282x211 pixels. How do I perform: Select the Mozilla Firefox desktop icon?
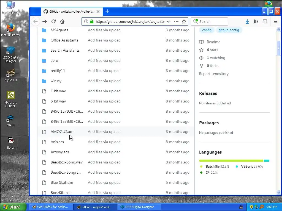[x=11, y=30]
